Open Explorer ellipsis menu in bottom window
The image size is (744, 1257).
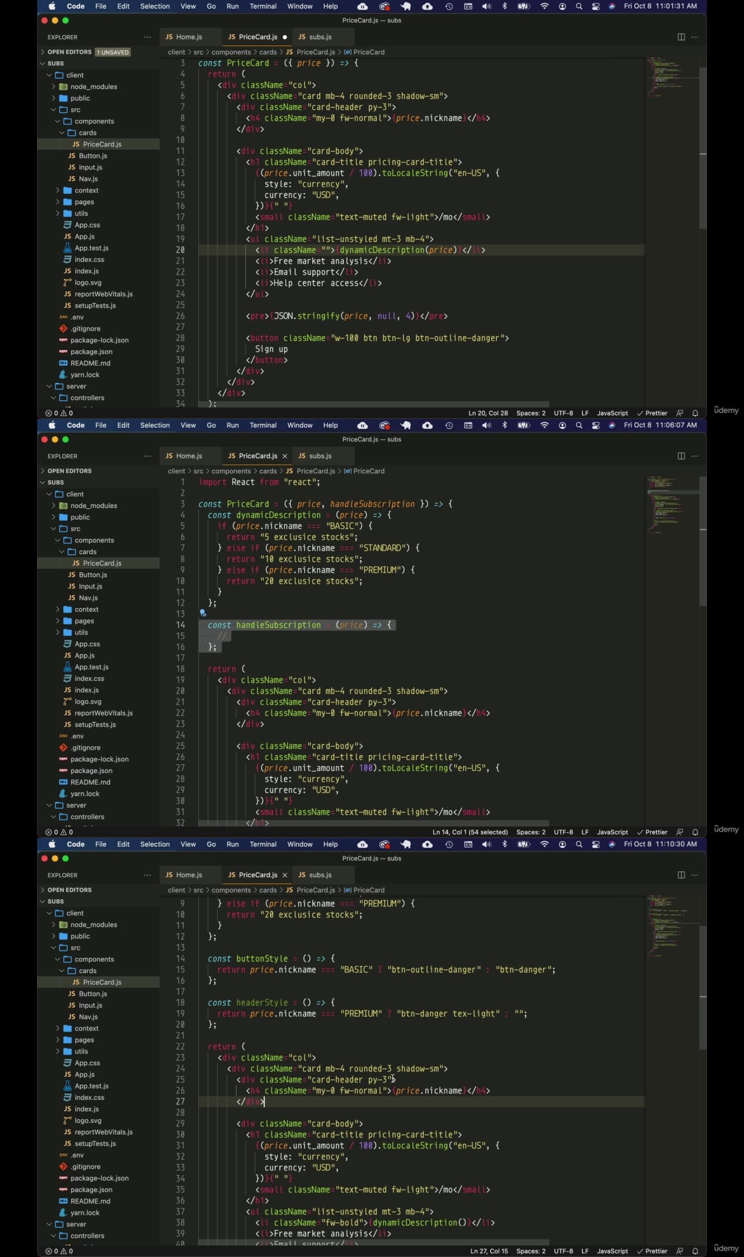(148, 875)
